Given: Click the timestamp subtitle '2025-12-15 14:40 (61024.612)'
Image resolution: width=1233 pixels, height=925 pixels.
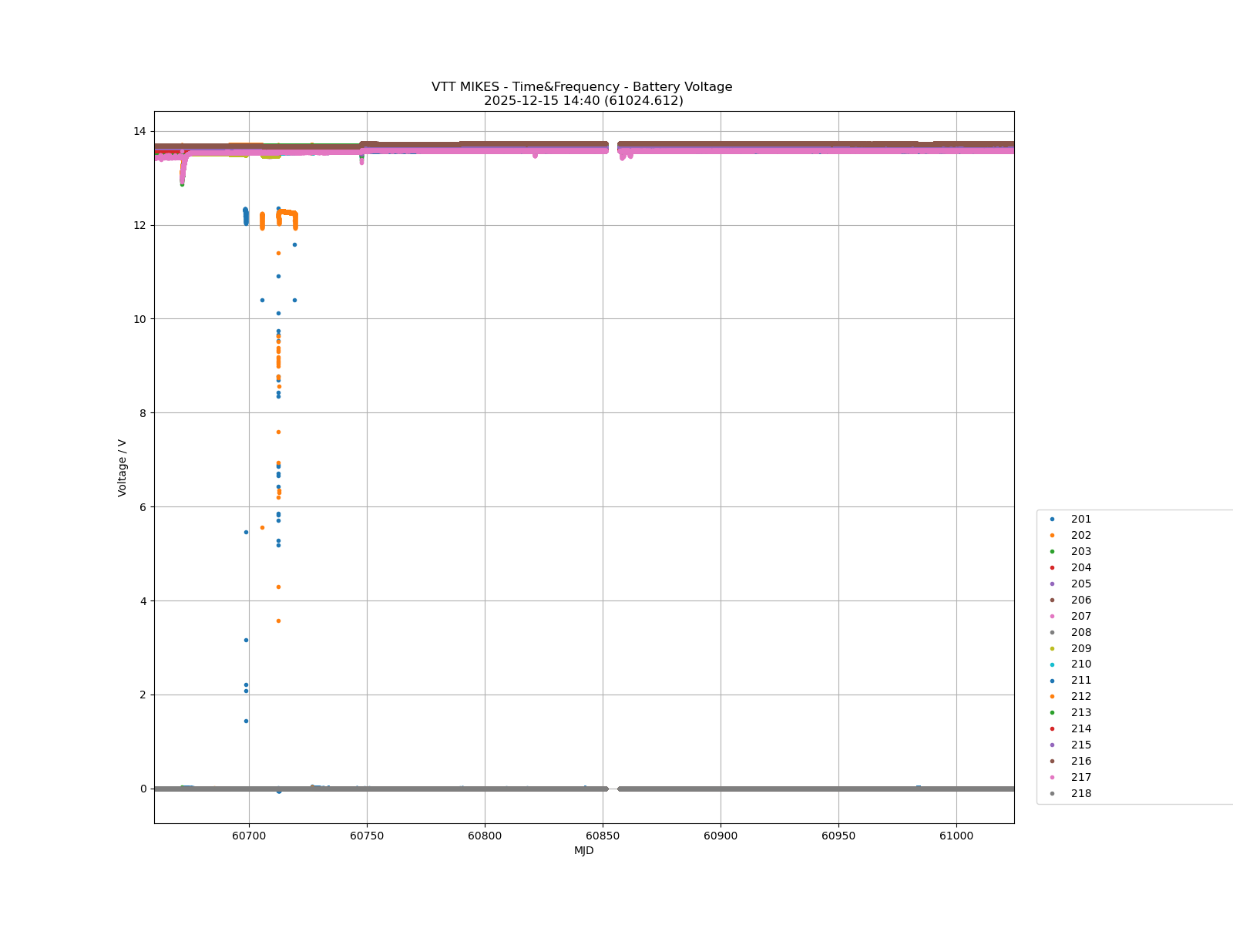Looking at the screenshot, I should 583,101.
